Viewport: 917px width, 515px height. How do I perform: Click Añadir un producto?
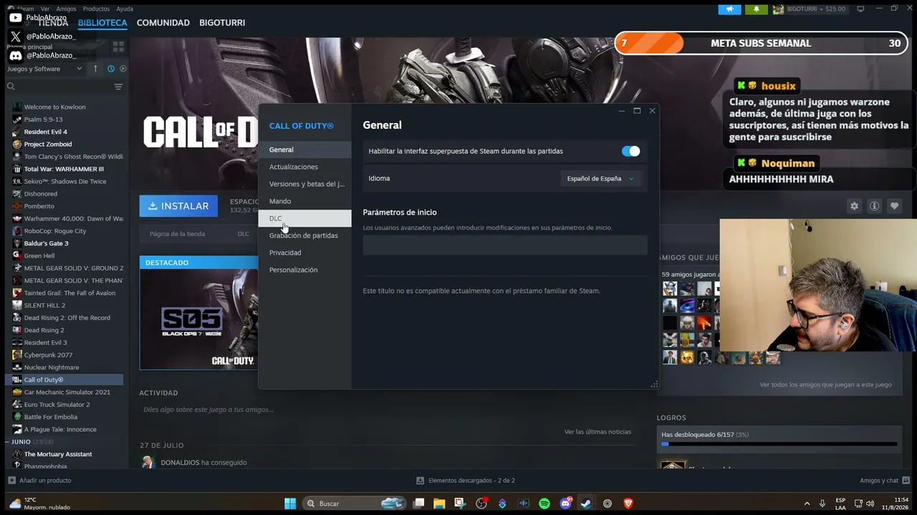39,481
